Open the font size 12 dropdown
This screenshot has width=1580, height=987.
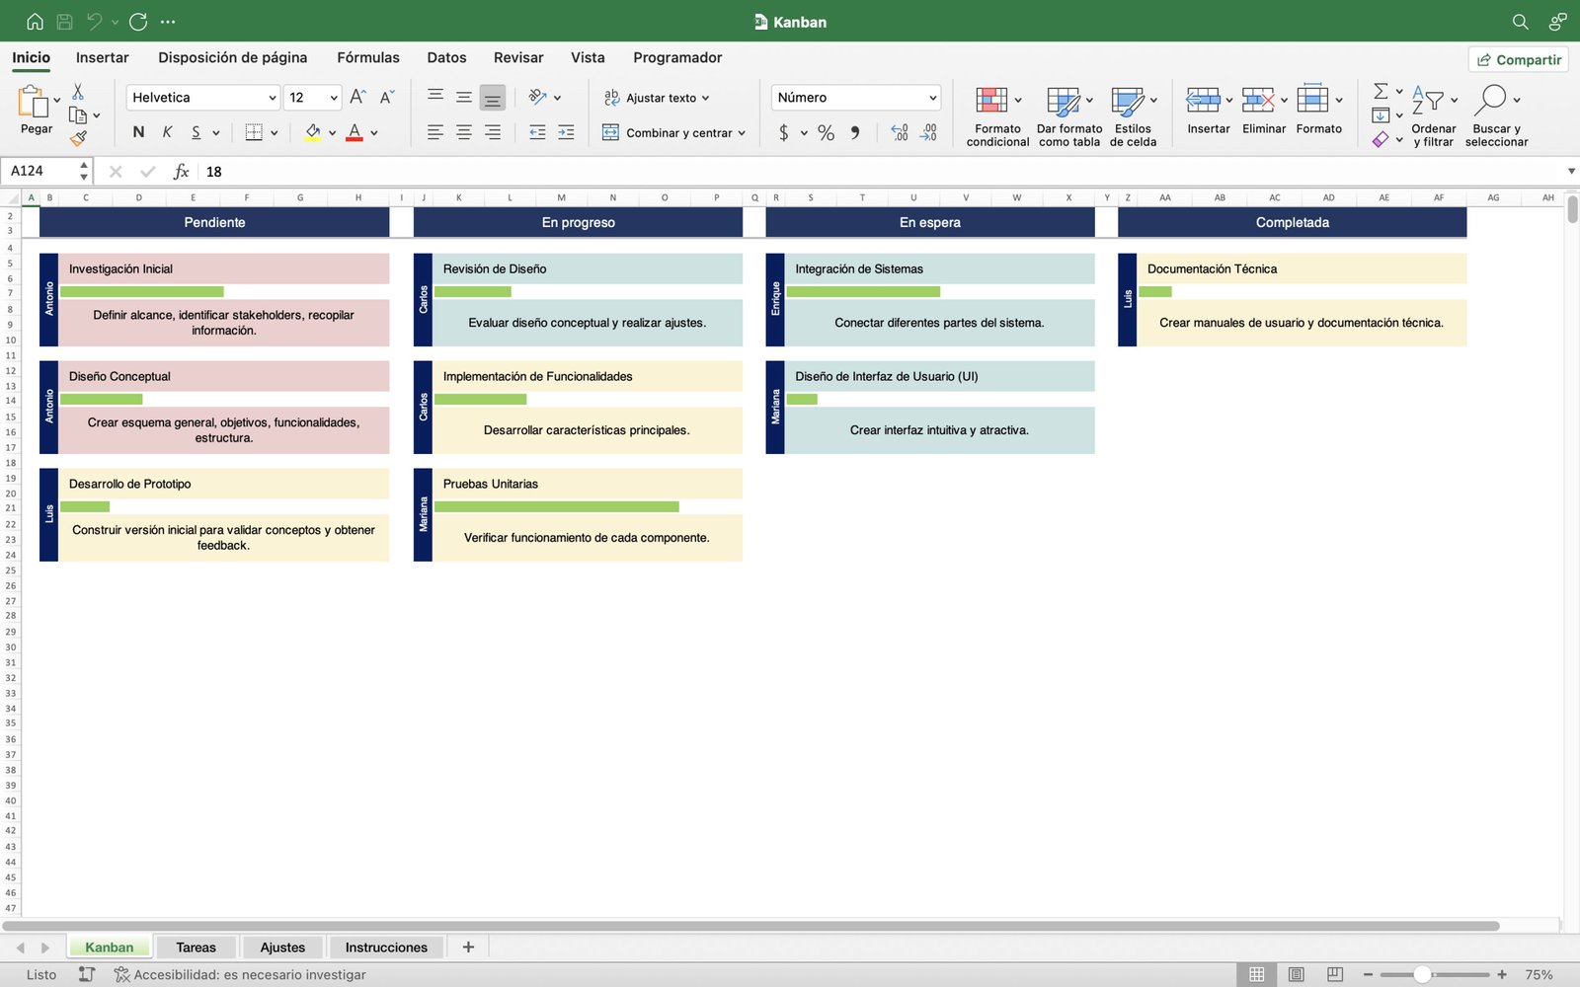(333, 98)
